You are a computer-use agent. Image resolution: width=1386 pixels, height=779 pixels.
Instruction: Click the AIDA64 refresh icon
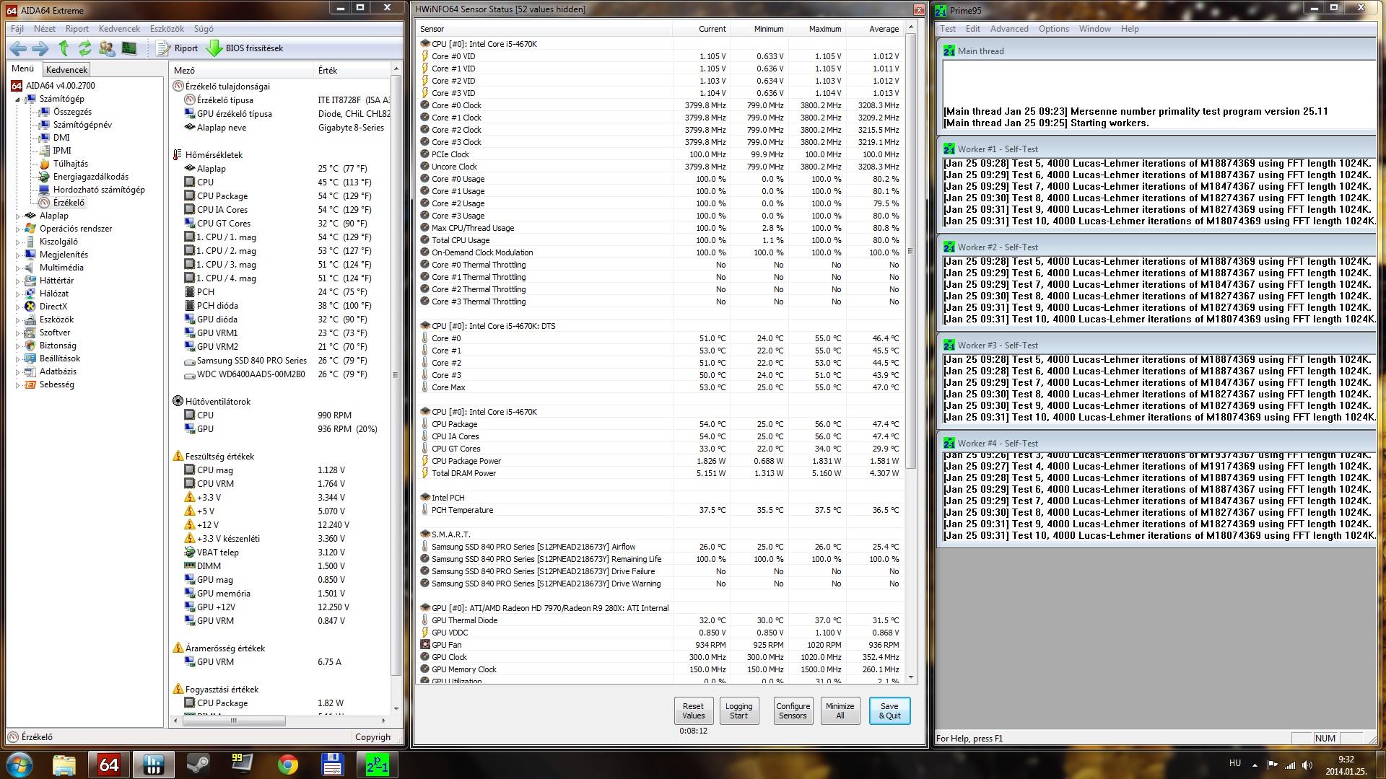point(85,48)
